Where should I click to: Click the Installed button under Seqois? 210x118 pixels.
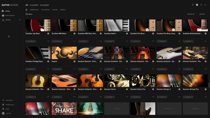pyautogui.click(x=57, y=69)
